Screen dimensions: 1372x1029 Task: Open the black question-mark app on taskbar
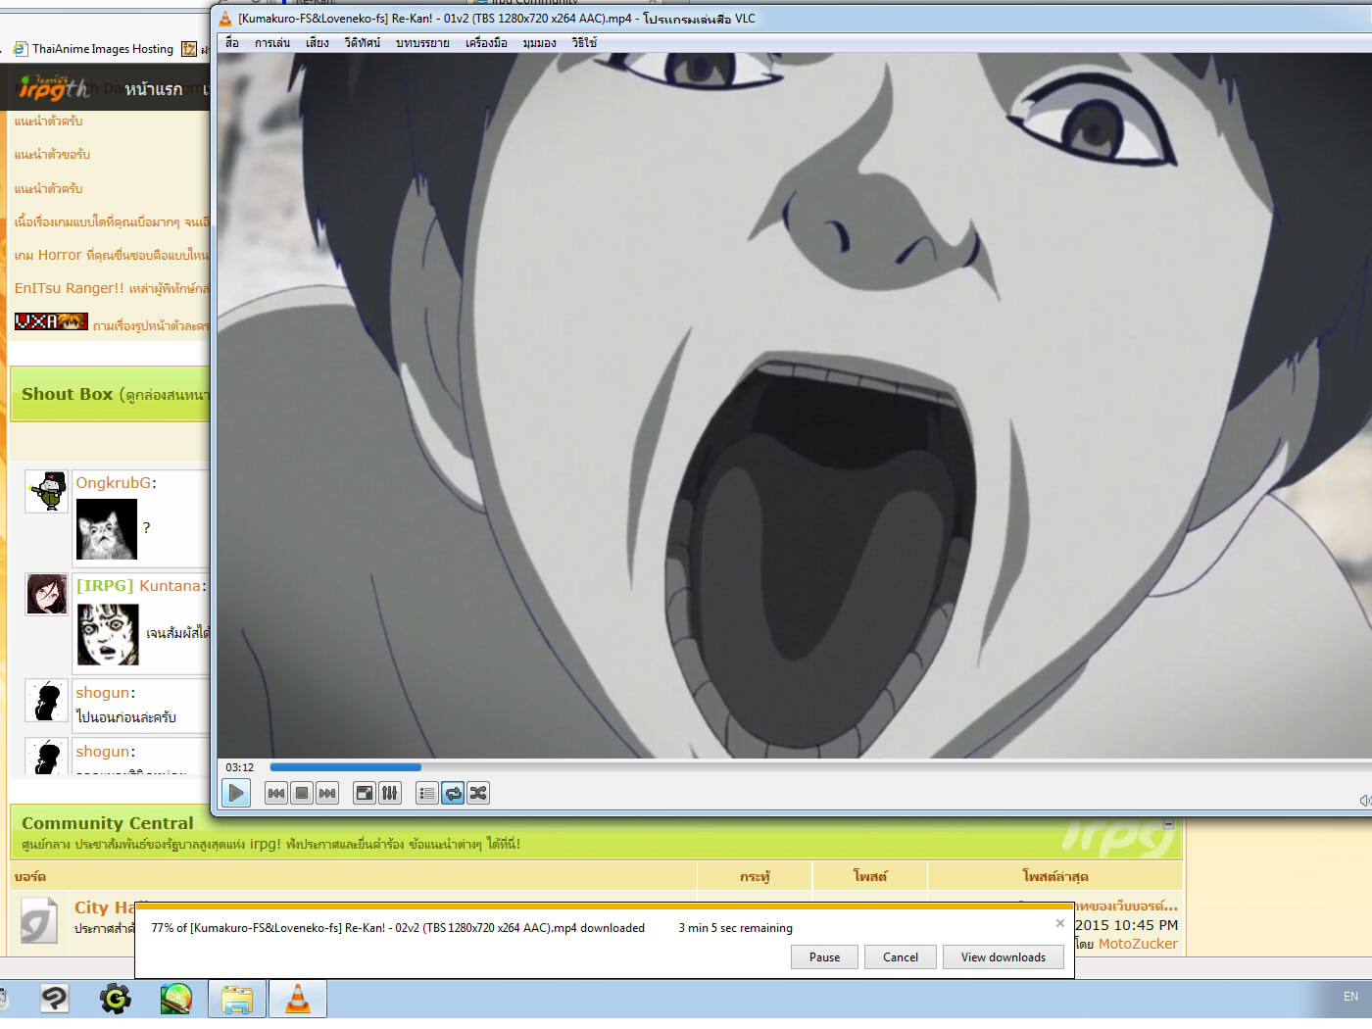click(x=54, y=999)
